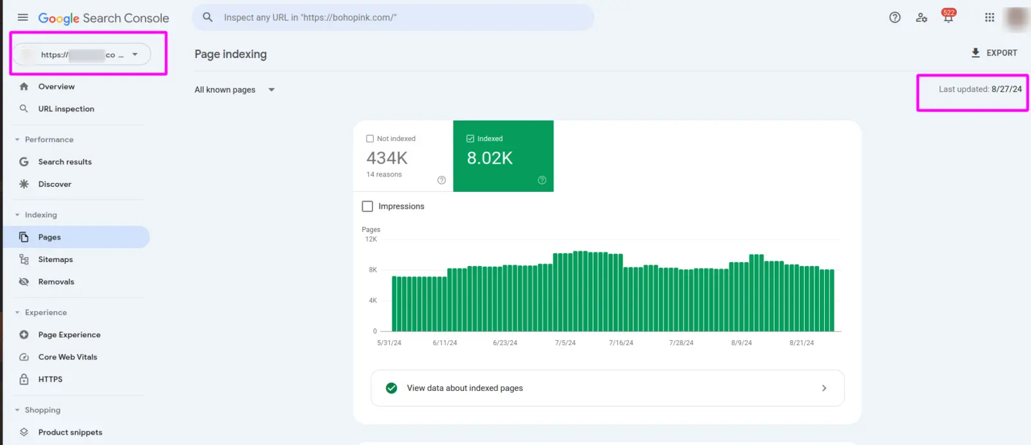This screenshot has width=1031, height=445.
Task: Open notifications bell with 522 badge
Action: coord(948,17)
